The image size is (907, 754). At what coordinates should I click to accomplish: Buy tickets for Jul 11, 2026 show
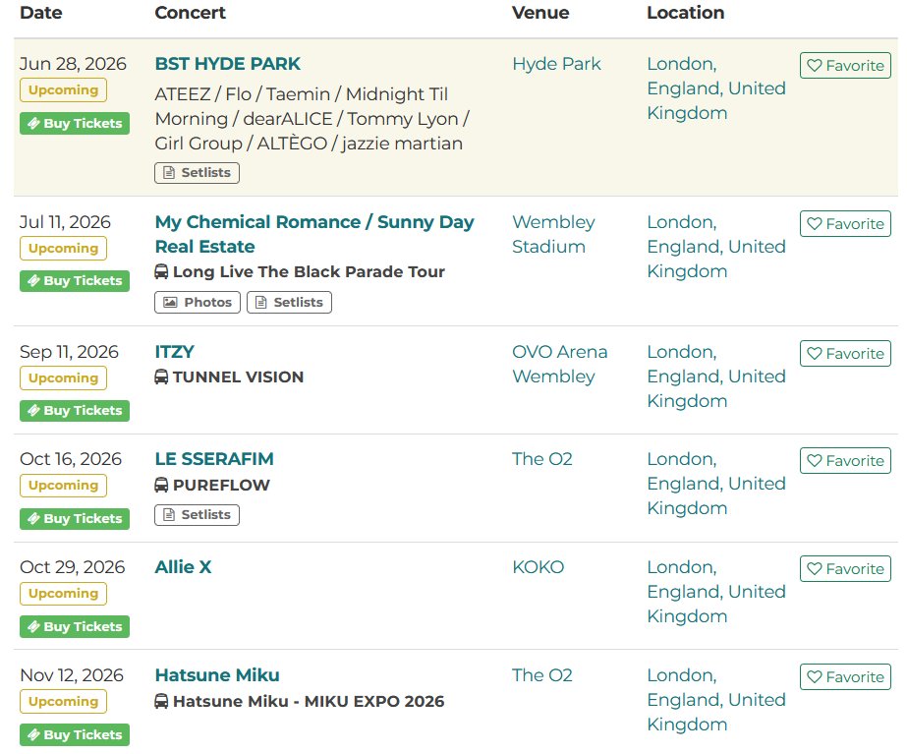tap(75, 280)
